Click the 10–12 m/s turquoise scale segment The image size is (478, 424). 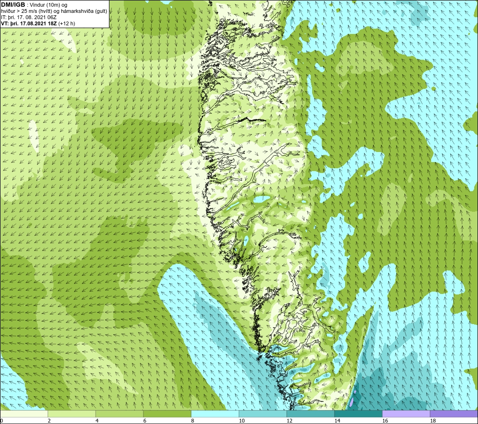pos(263,414)
